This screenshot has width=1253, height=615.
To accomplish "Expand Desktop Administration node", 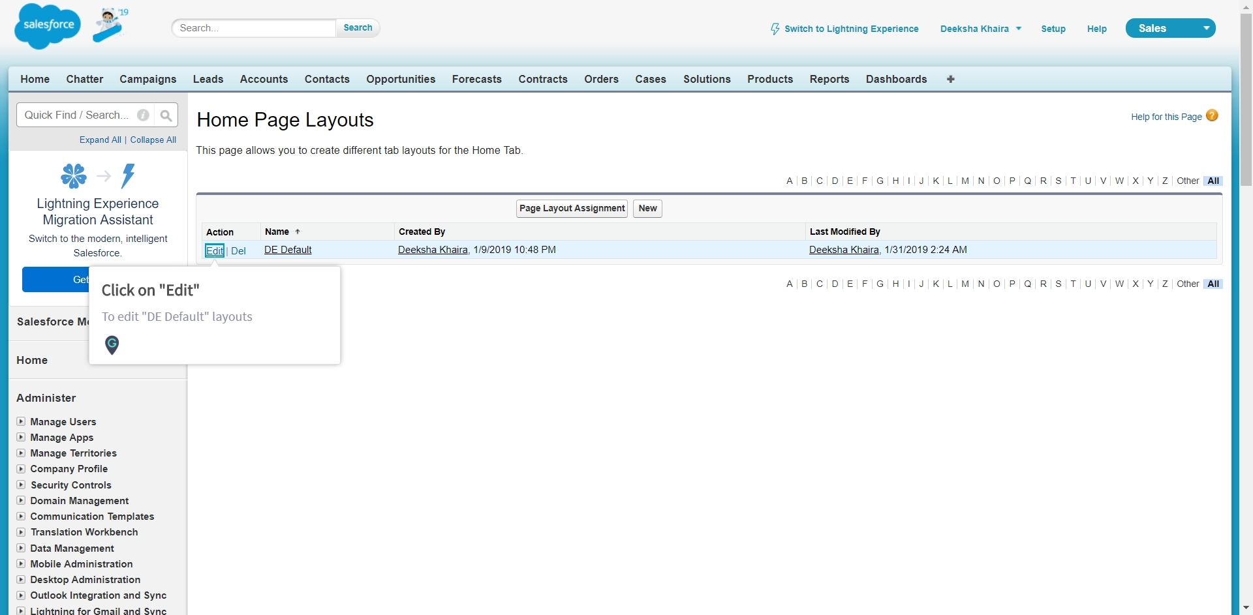I will click(21, 579).
